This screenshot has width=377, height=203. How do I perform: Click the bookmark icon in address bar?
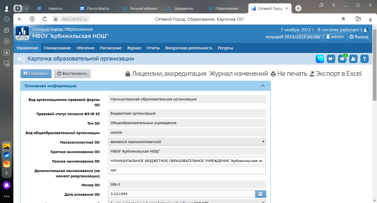(x=343, y=19)
